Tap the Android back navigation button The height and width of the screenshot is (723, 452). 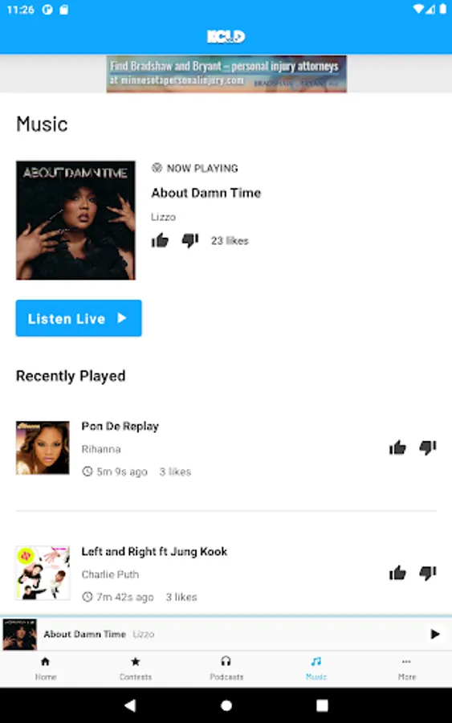(x=130, y=705)
